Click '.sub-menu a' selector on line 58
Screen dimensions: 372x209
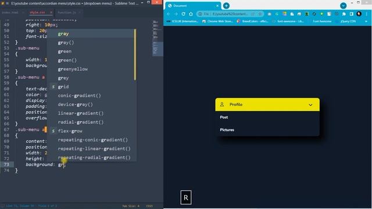pyautogui.click(x=30, y=77)
